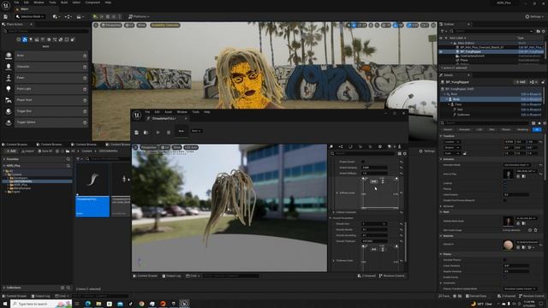Image resolution: width=548 pixels, height=308 pixels.
Task: Click the Scalability warning button in viewport
Action: tap(165, 25)
